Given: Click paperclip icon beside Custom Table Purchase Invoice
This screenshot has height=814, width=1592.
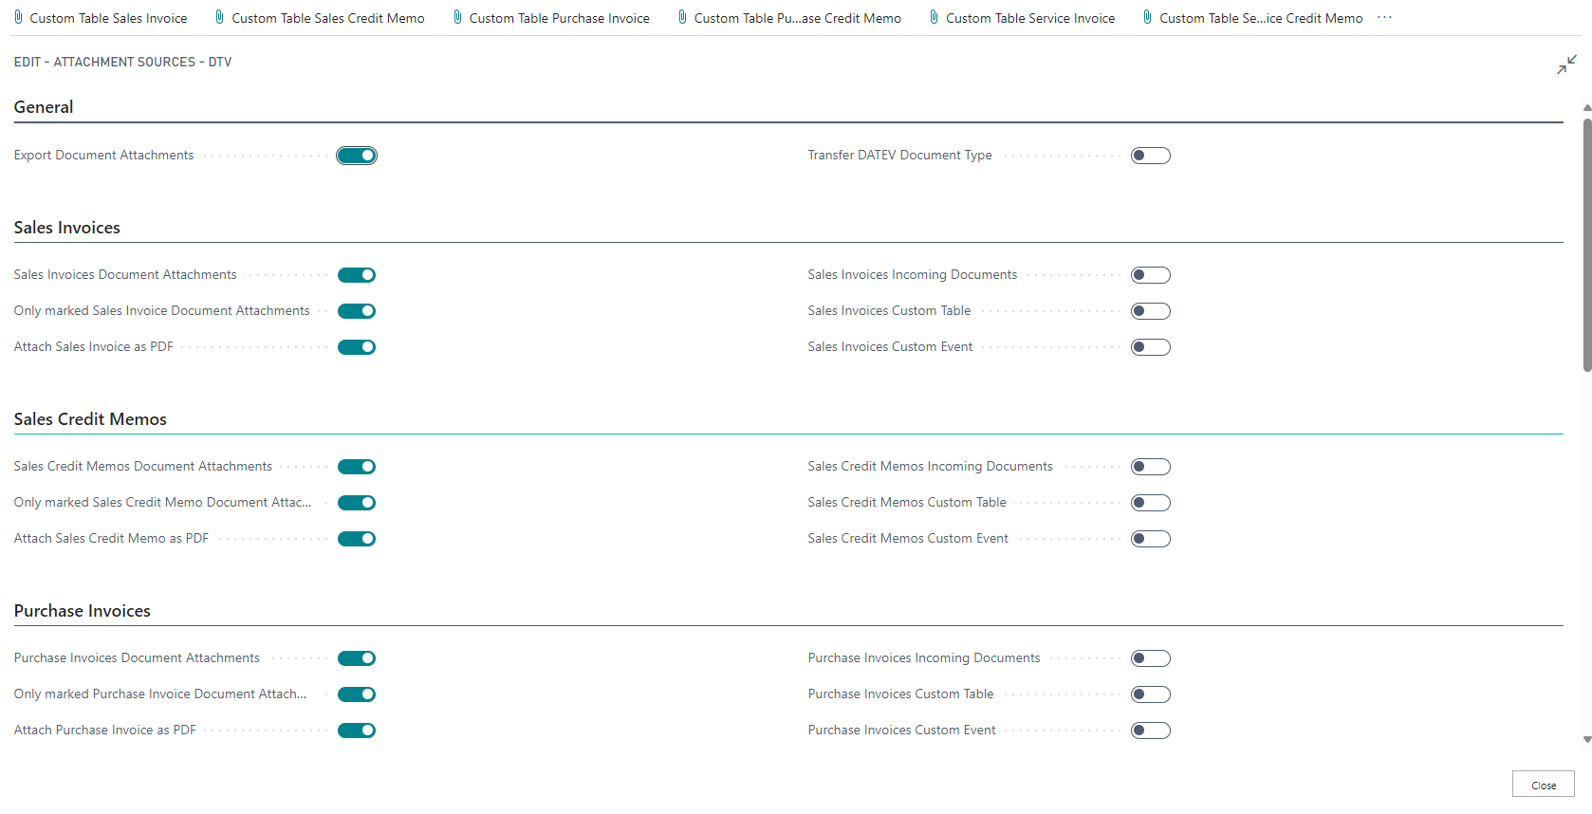Looking at the screenshot, I should (457, 17).
